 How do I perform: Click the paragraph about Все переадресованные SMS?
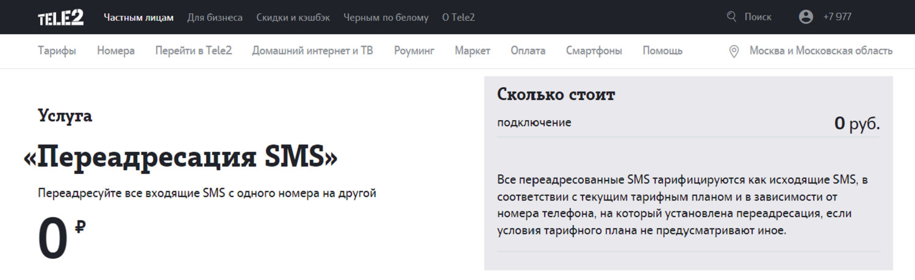pos(682,206)
